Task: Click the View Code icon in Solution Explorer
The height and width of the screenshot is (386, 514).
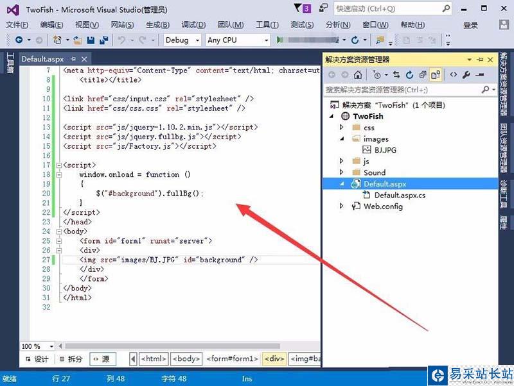Action: pyautogui.click(x=454, y=74)
